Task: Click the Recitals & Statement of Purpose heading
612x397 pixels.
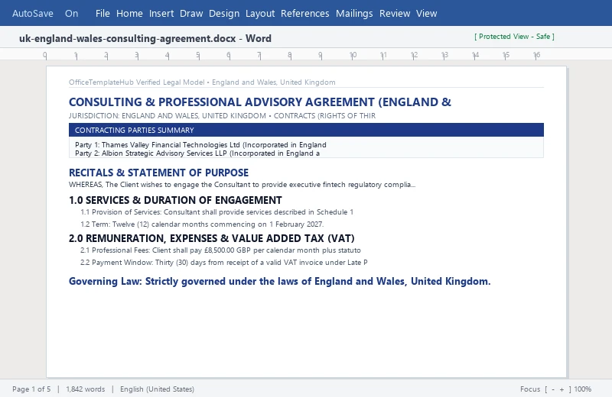Action: click(x=158, y=173)
